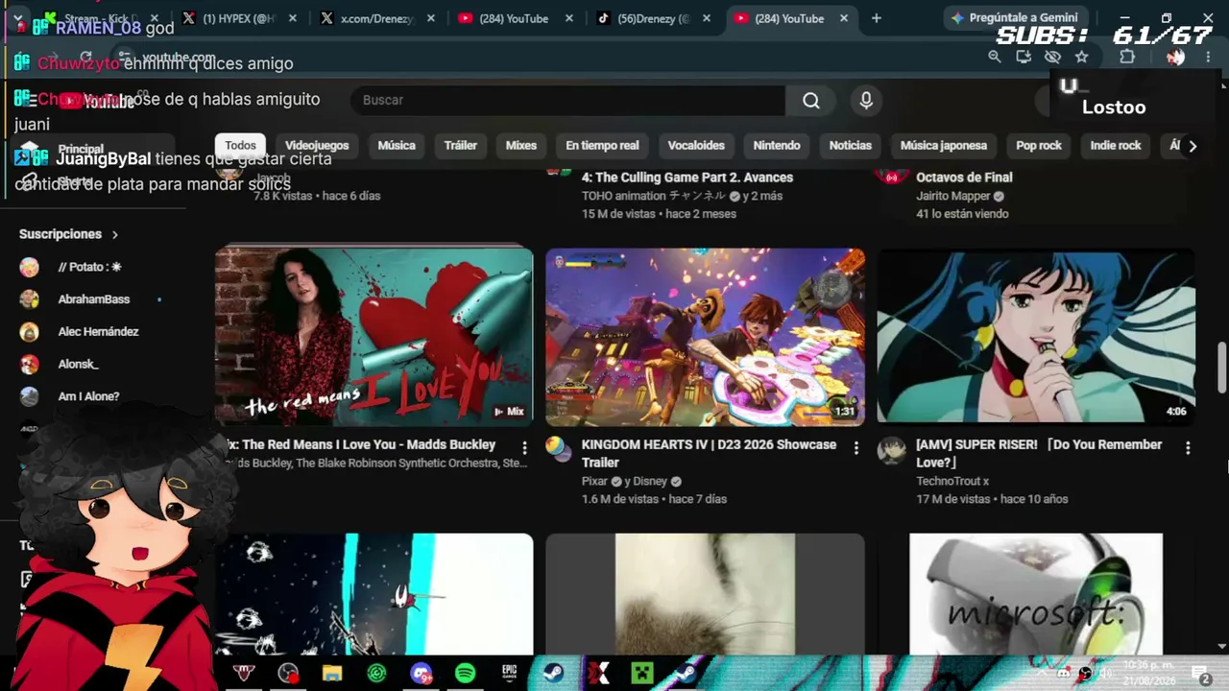Image resolution: width=1229 pixels, height=691 pixels.
Task: Open the Alonsk_ subscription avatar
Action: coord(30,365)
